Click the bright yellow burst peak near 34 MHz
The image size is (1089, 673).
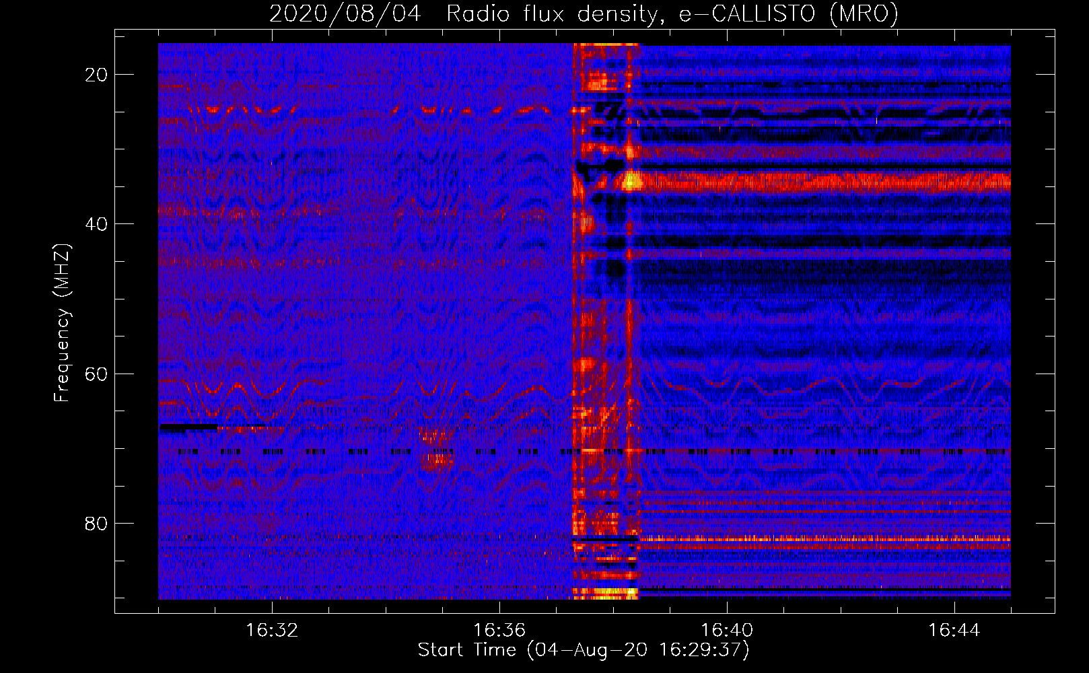(631, 180)
